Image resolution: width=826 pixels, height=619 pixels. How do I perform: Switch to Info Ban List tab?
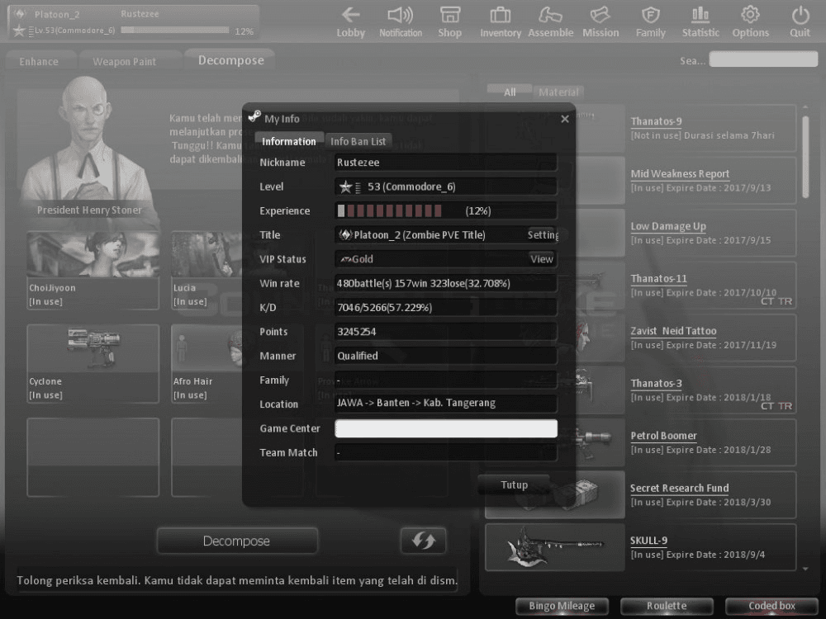358,141
